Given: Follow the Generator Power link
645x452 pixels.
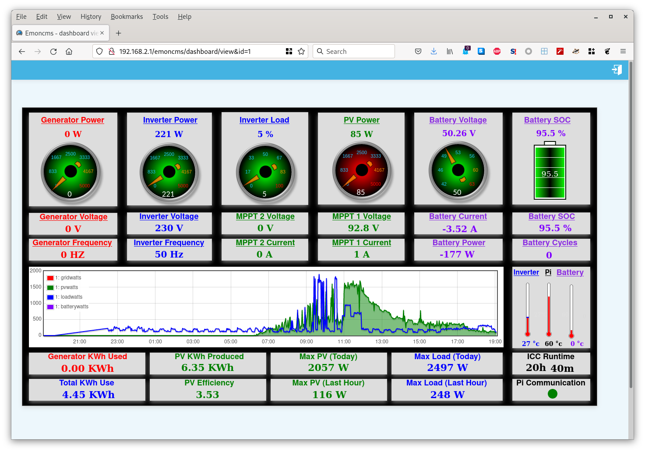Looking at the screenshot, I should click(x=73, y=120).
